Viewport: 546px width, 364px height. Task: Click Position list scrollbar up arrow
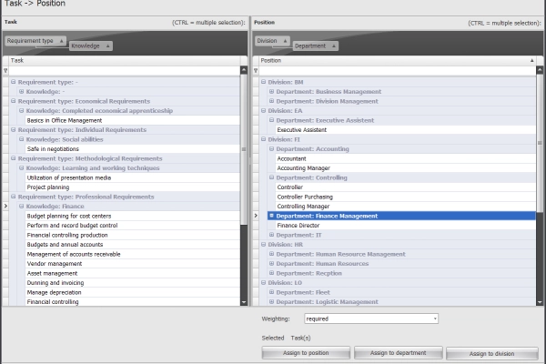coord(540,70)
